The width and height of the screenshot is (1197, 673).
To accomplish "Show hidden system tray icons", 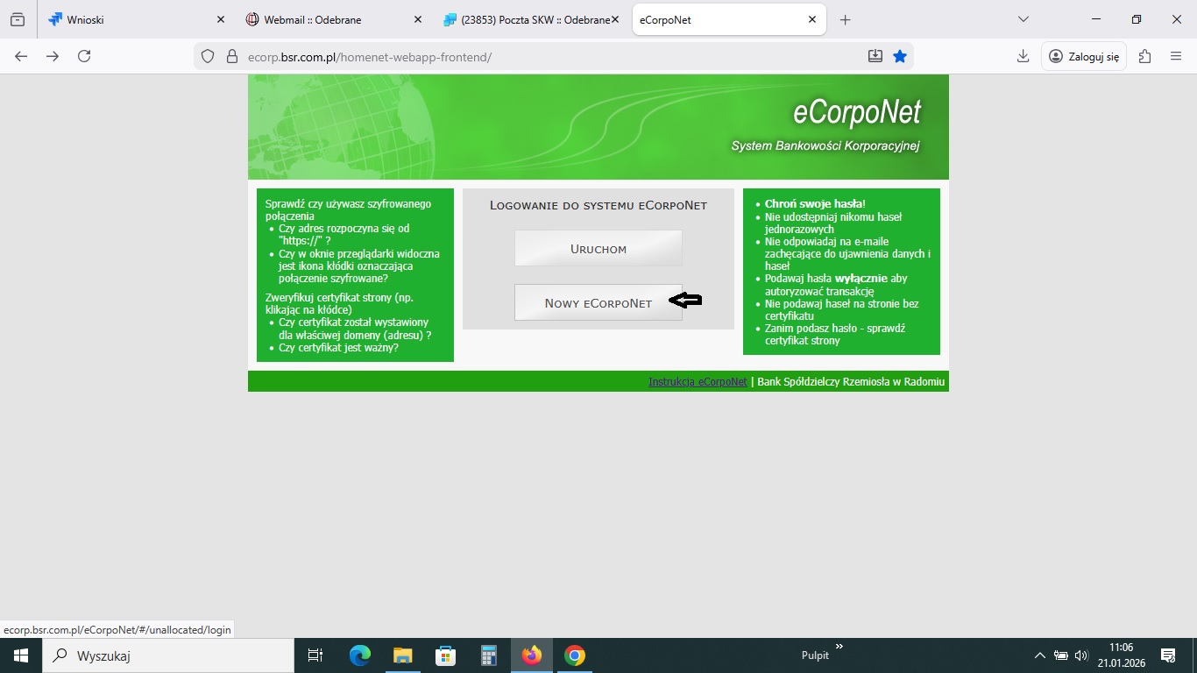I will (1039, 655).
